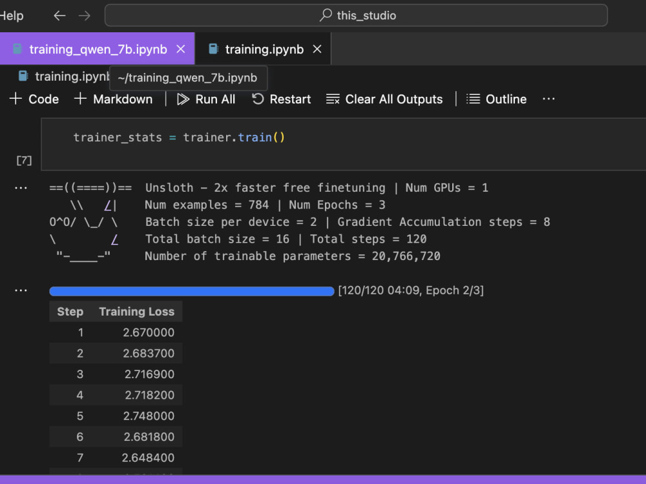The width and height of the screenshot is (646, 484).
Task: Close the training_qwen_7b.ipynb tab
Action: pos(180,49)
